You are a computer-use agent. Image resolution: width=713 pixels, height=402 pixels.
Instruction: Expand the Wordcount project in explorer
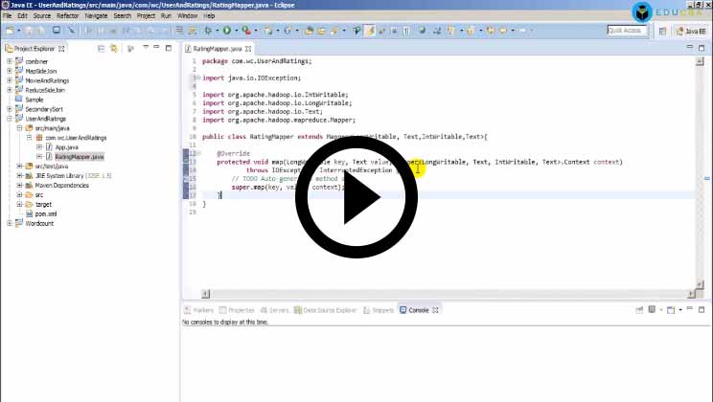pyautogui.click(x=9, y=223)
